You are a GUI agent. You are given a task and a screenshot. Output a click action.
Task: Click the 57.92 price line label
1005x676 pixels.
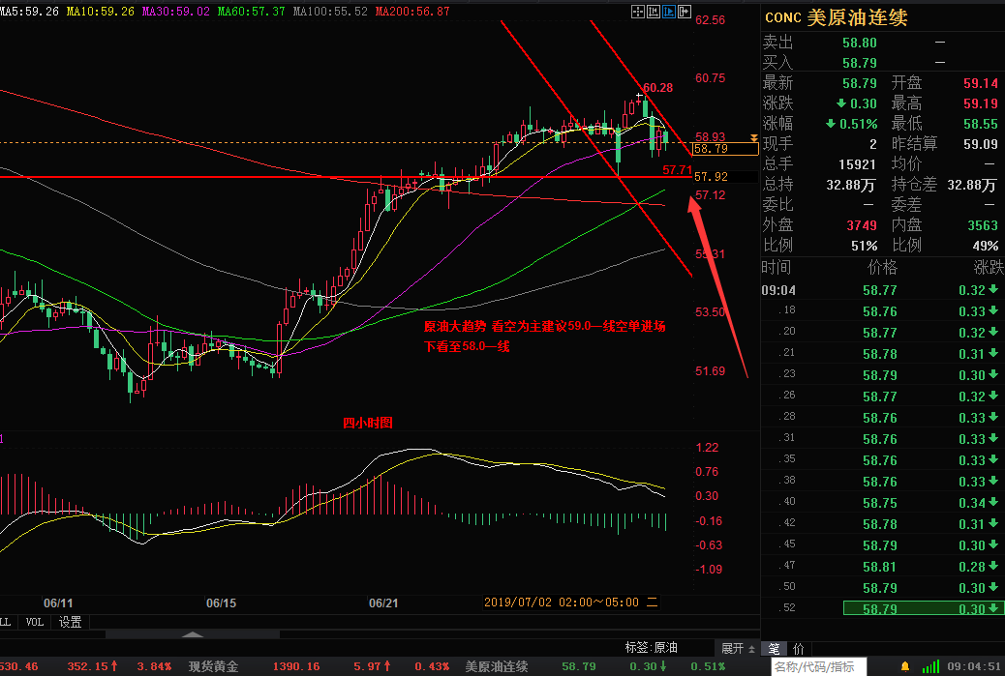coord(711,177)
